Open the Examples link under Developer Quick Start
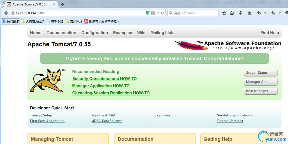Screen dimensions: 288x144 (x=162, y=115)
